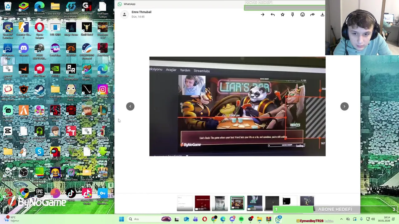Click the go-to-message arrow in WhatsApp viewer
Image resolution: width=399 pixels, height=224 pixels.
(262, 15)
